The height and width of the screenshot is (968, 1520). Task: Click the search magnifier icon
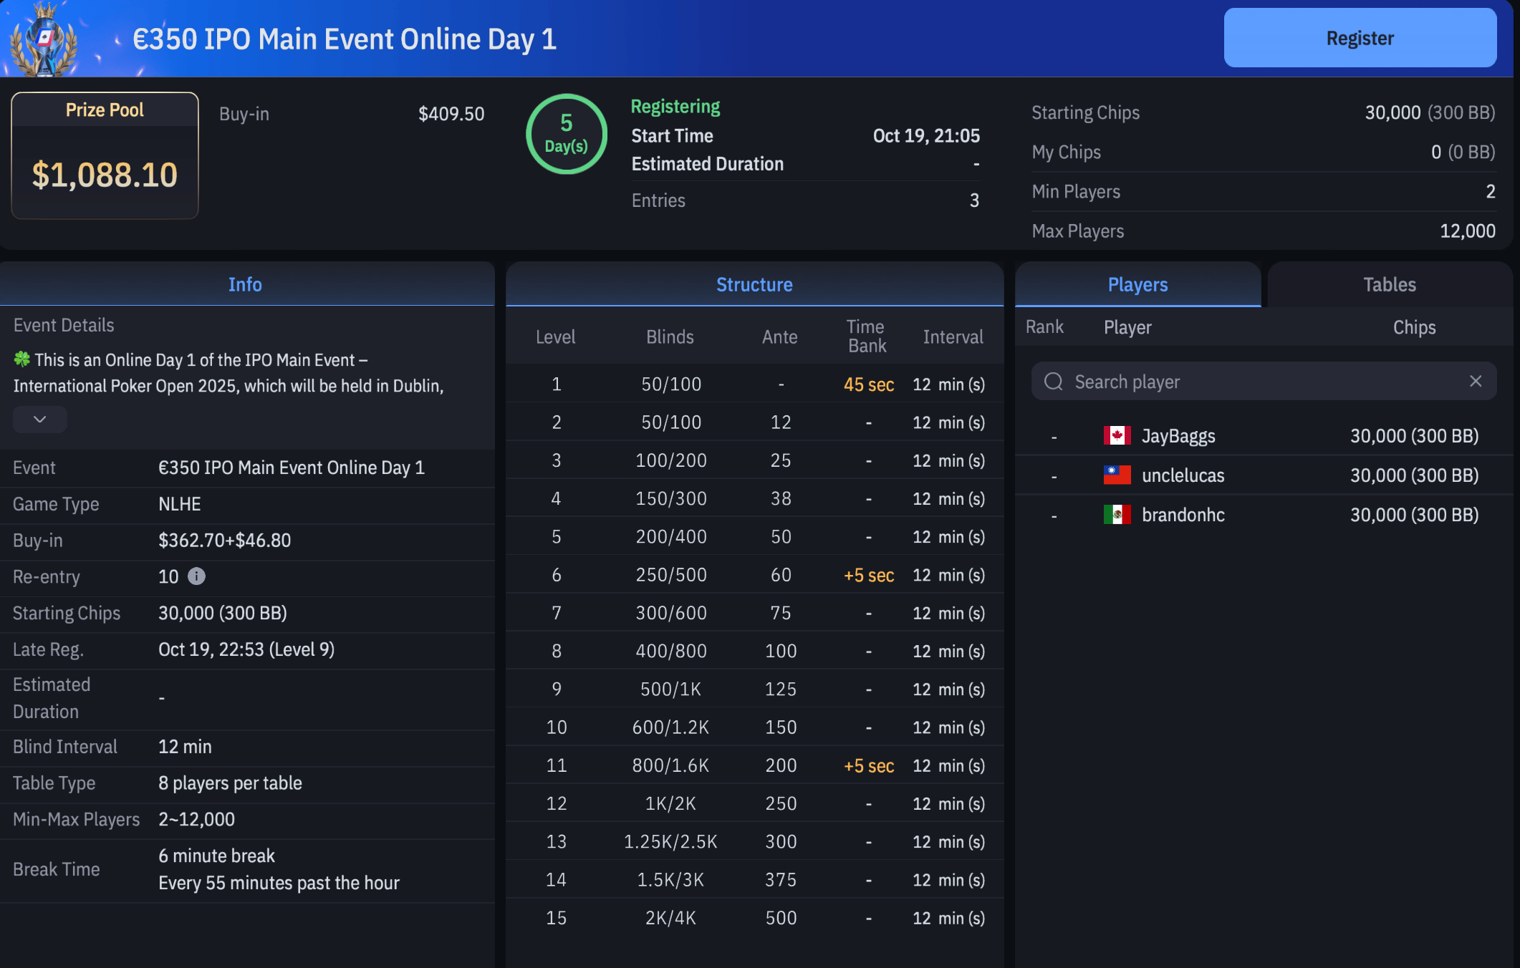coord(1053,382)
